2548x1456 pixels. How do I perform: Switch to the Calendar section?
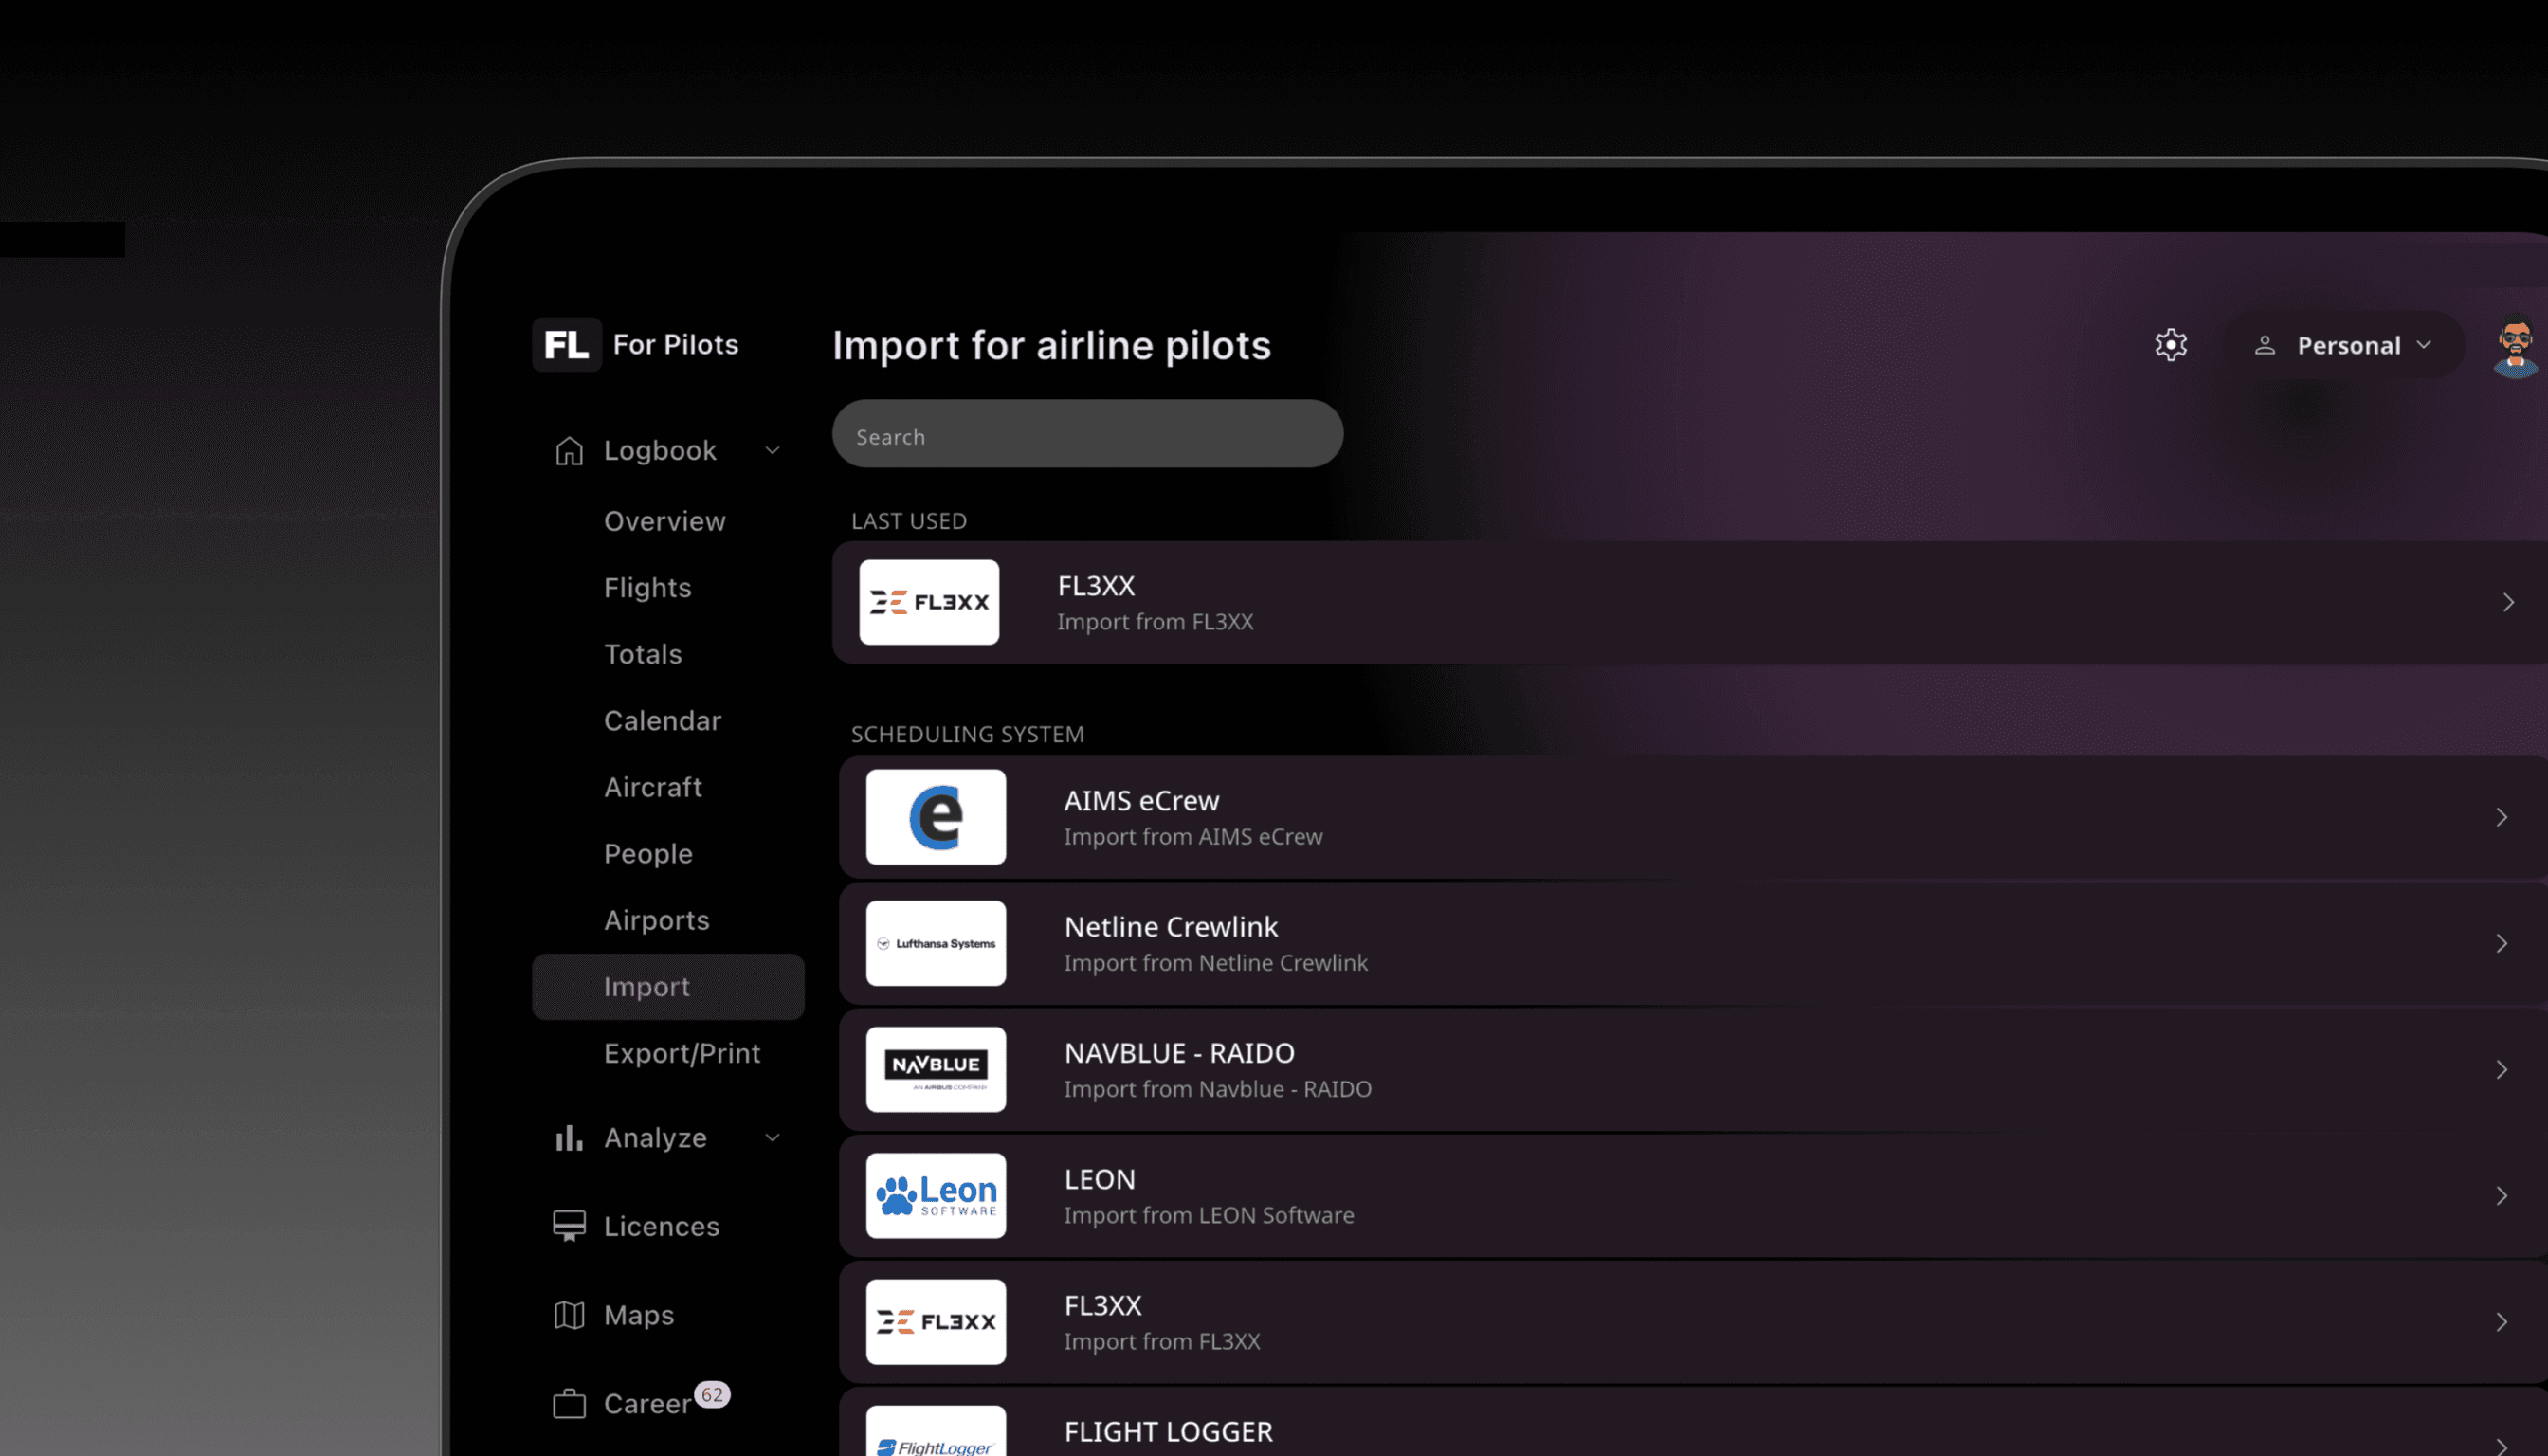(x=662, y=720)
